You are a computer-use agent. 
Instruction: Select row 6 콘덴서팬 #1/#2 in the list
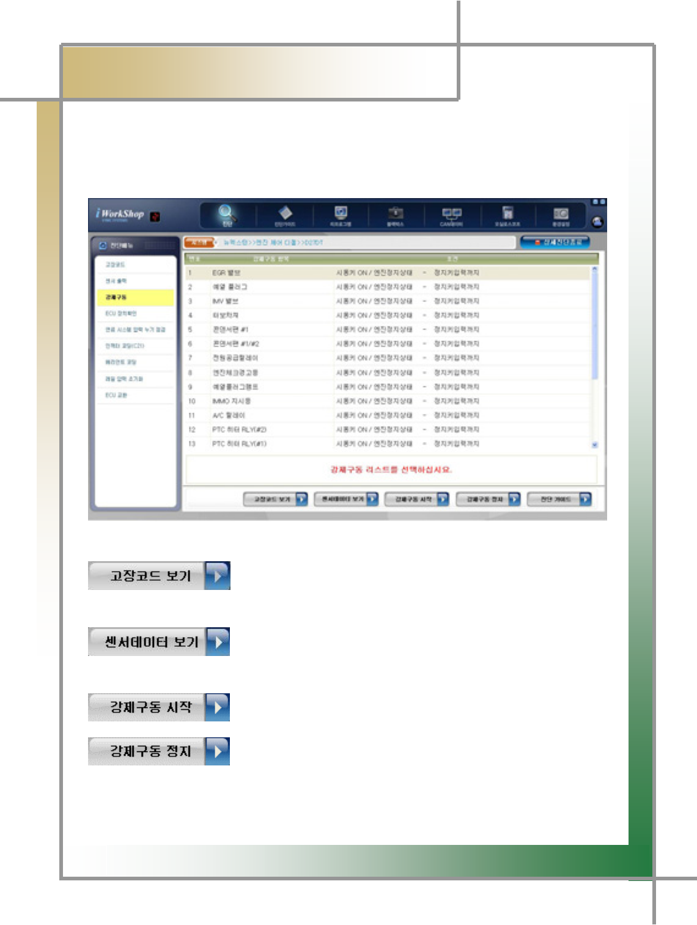[x=388, y=344]
